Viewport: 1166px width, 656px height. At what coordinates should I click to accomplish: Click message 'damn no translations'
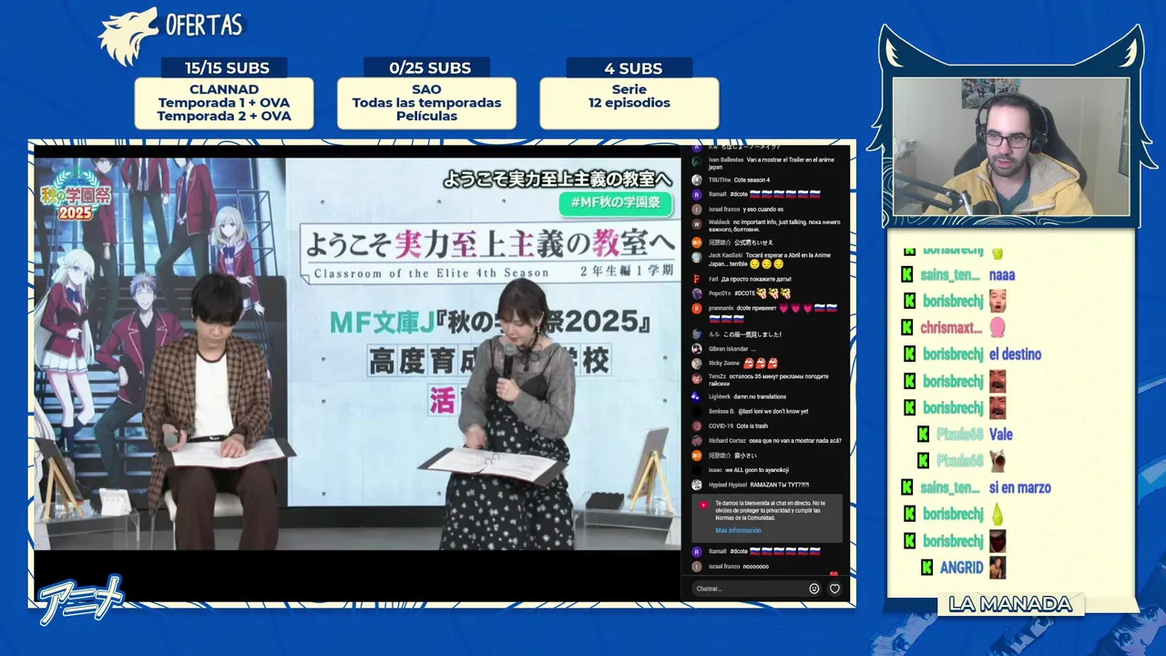(x=760, y=396)
